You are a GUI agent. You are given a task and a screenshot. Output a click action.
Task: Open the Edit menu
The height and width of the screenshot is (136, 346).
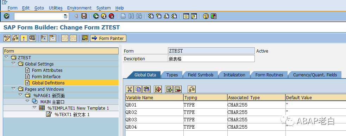point(26,8)
